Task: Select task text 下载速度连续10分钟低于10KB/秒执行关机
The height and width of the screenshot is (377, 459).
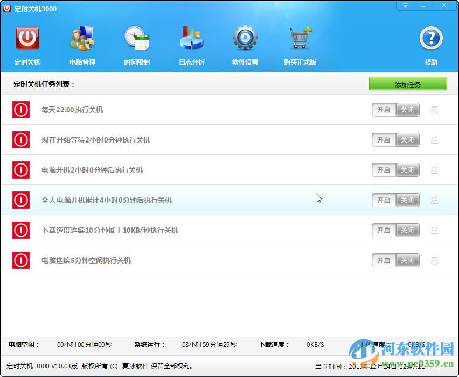Action: [x=110, y=230]
